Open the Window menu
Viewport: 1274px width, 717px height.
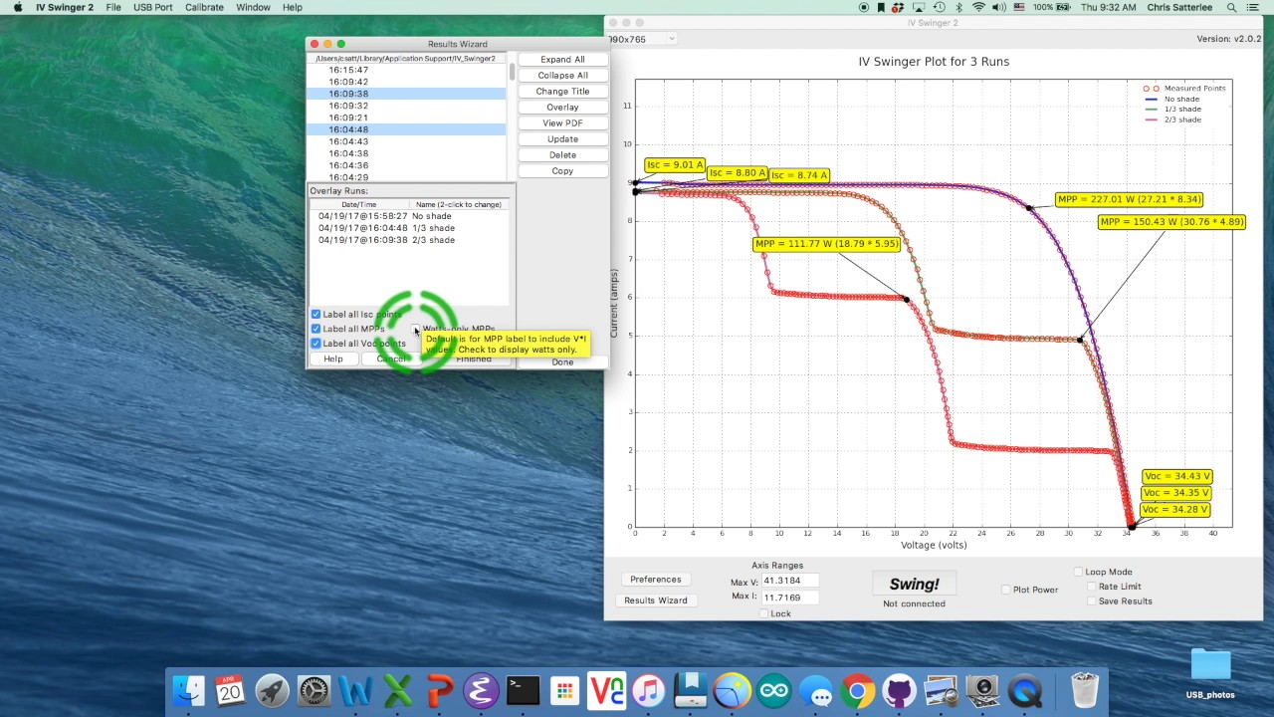[253, 7]
